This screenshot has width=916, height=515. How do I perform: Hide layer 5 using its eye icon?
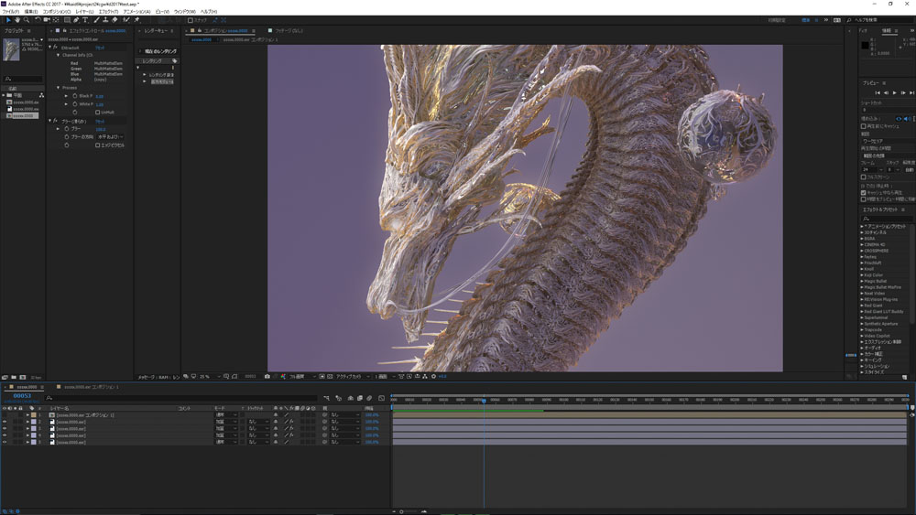point(5,442)
